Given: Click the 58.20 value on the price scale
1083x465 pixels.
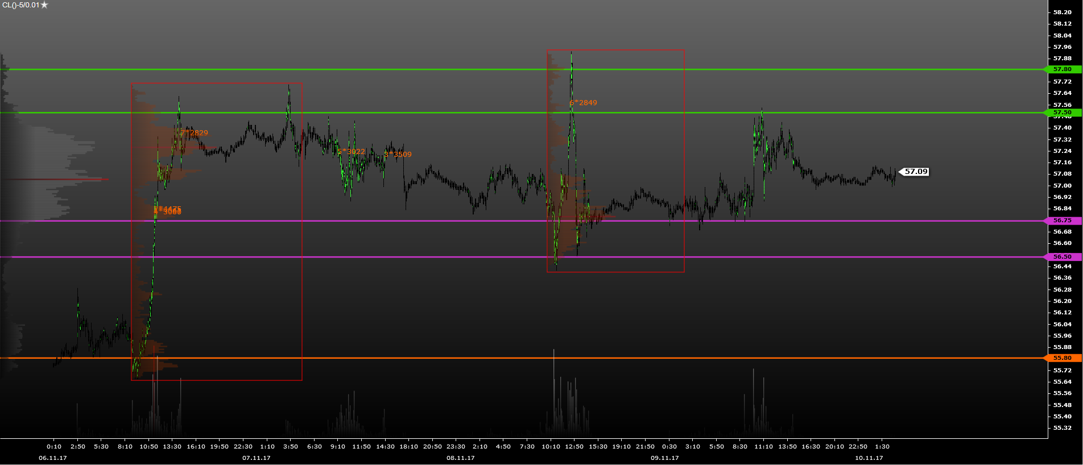Looking at the screenshot, I should 1062,12.
